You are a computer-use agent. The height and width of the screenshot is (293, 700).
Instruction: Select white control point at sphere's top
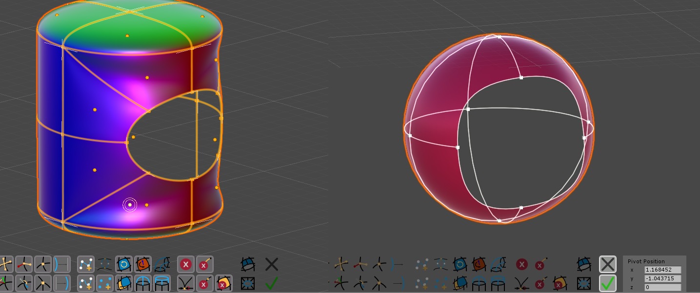coord(500,37)
